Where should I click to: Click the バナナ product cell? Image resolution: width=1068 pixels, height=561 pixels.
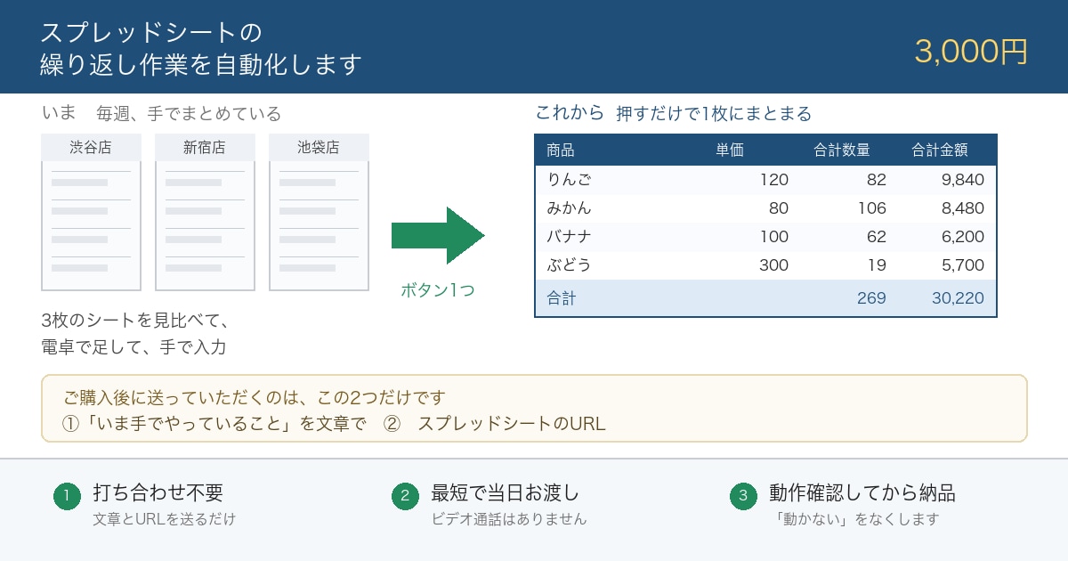569,237
